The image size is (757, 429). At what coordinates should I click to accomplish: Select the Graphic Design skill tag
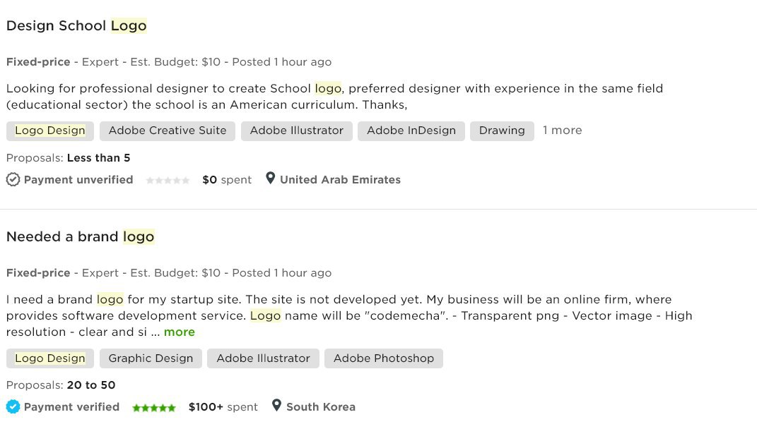coord(151,358)
